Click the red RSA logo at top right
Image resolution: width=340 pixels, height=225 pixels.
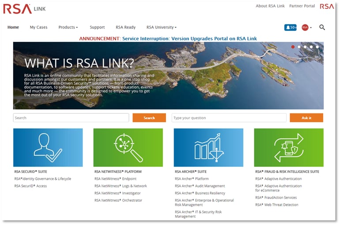point(327,6)
